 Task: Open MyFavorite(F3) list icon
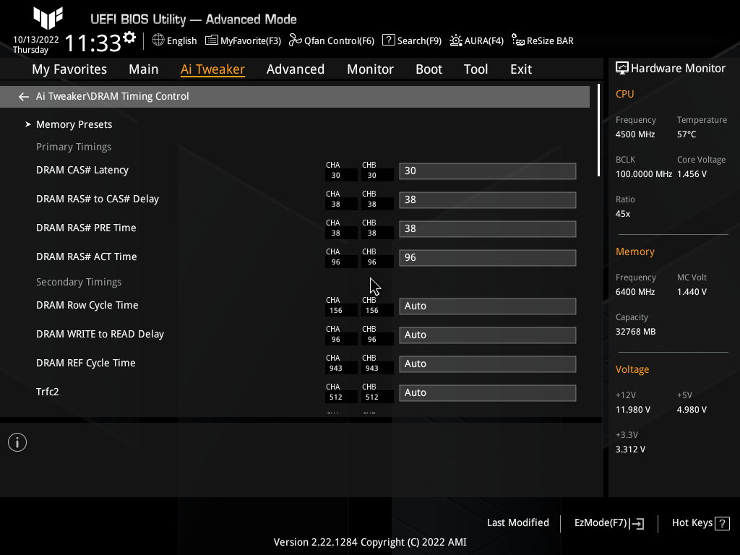pyautogui.click(x=212, y=40)
